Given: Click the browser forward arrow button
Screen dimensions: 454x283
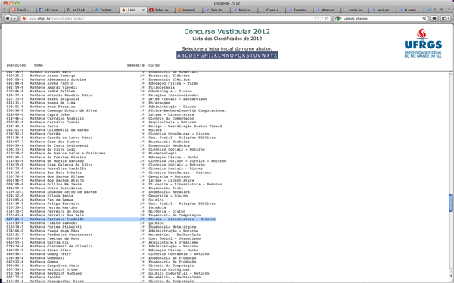Looking at the screenshot, I should click(14, 18).
